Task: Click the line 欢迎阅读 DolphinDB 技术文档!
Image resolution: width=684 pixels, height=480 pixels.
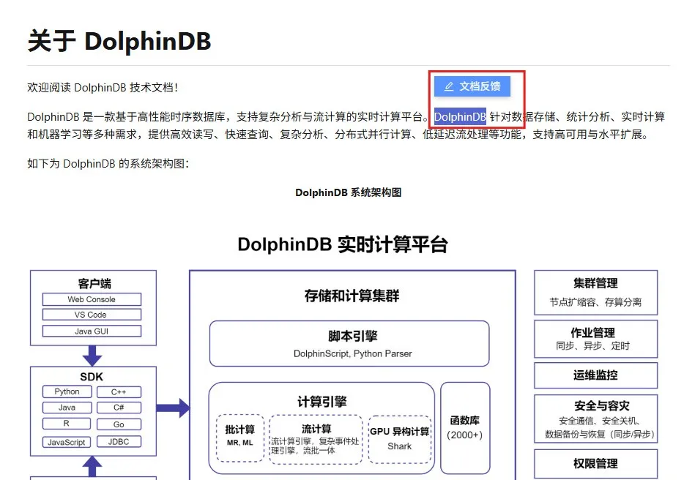Action: point(103,88)
